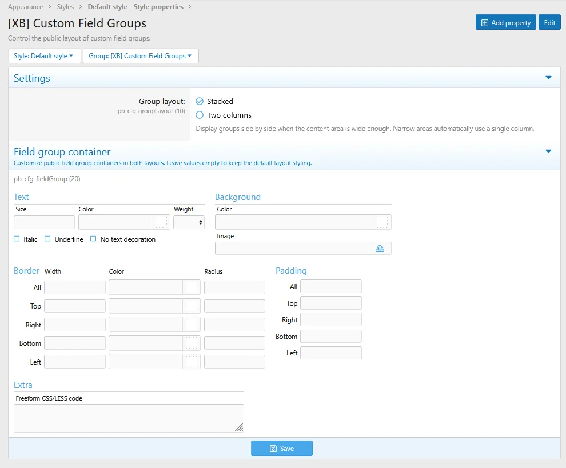
Task: Focus the Padding All field
Action: click(x=331, y=286)
